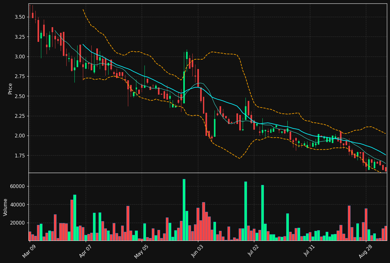The width and height of the screenshot is (390, 263).
Task: Click the 'Aug 28' date label
Action: tap(366, 251)
